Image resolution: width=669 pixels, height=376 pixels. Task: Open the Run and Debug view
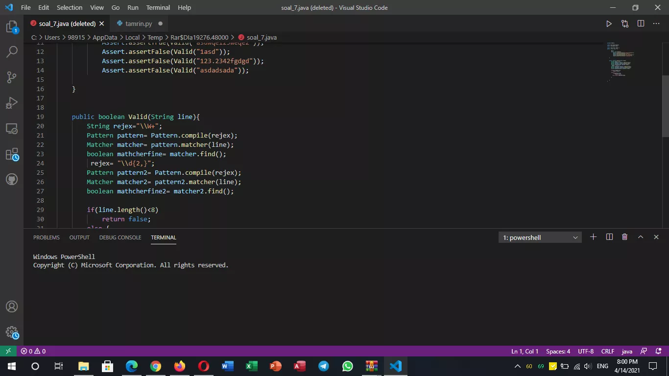(x=12, y=103)
